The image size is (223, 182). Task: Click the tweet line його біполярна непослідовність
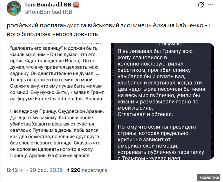[x=52, y=34]
